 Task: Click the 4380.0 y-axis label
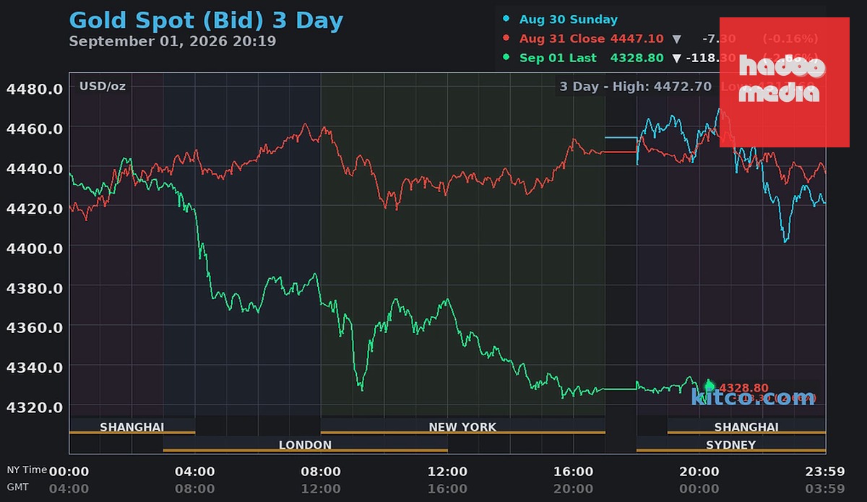(x=34, y=287)
